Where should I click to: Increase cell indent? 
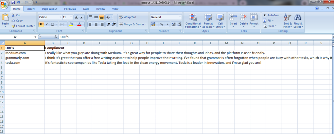pos(114,24)
